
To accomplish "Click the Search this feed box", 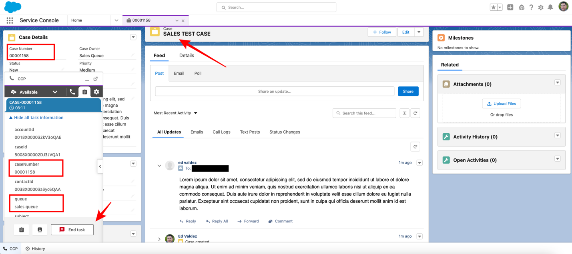I will [x=364, y=113].
